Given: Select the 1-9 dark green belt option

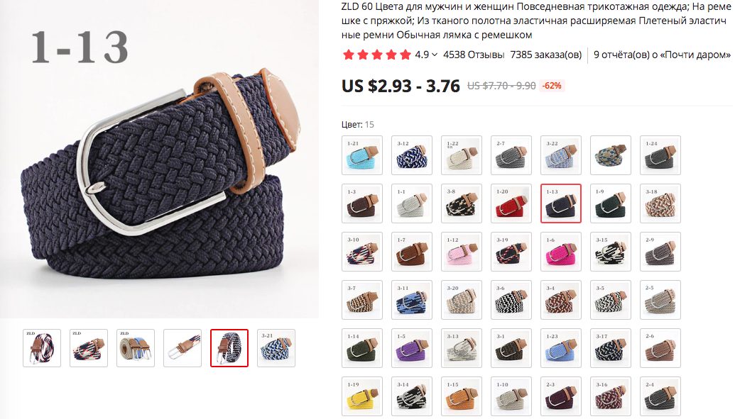Looking at the screenshot, I should (610, 203).
